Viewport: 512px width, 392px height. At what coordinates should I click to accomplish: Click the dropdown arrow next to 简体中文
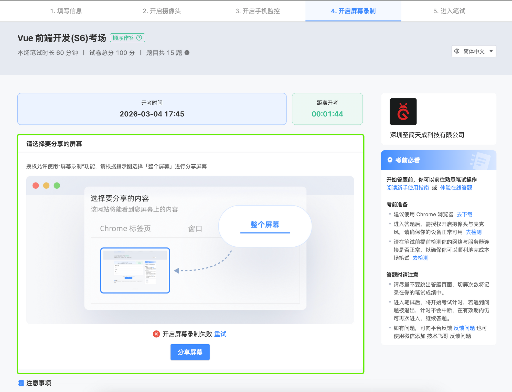coord(491,51)
